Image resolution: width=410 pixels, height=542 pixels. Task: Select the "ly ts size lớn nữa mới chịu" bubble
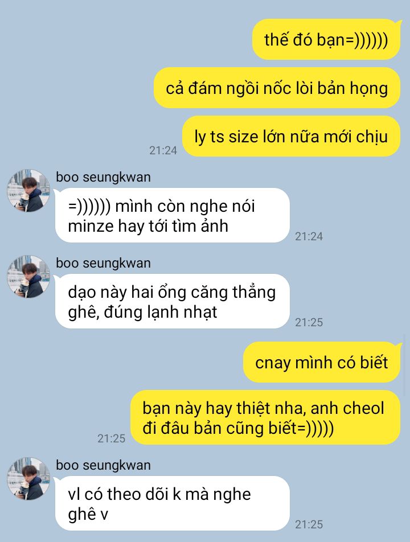[x=291, y=136]
